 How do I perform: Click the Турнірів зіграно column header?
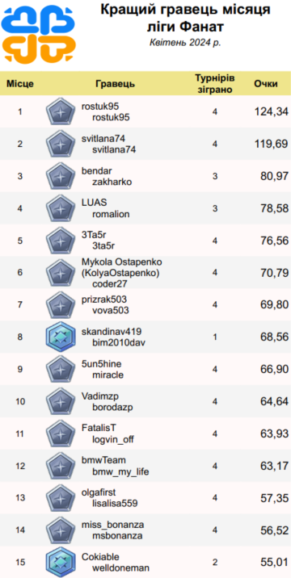[214, 84]
